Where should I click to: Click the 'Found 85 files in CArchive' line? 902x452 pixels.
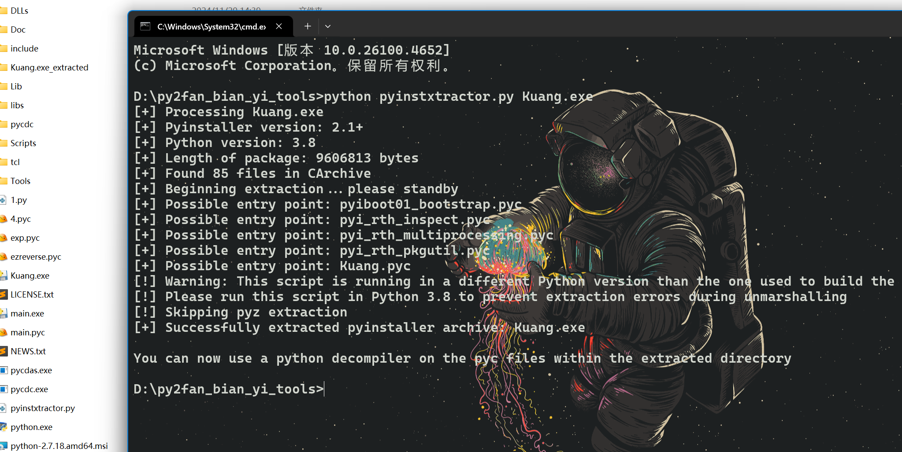coord(252,173)
